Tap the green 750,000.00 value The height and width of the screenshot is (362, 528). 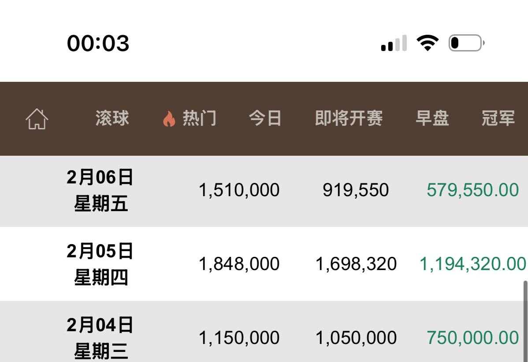[x=472, y=338]
